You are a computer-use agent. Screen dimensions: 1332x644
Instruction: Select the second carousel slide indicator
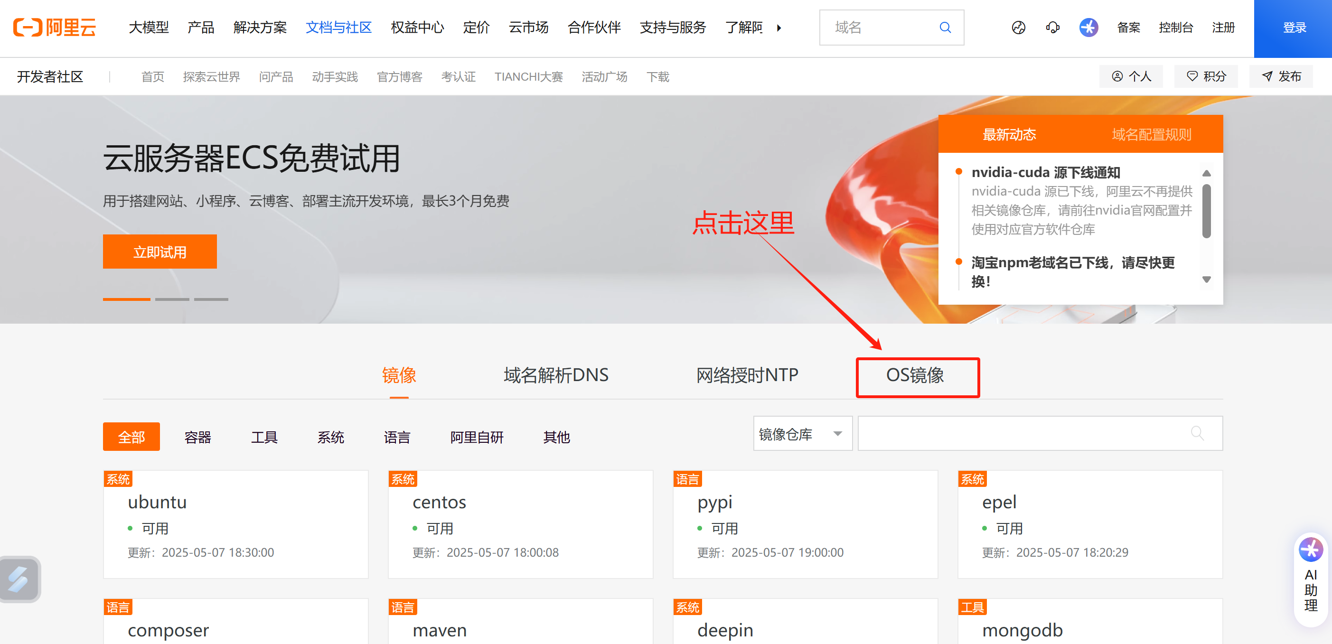tap(172, 299)
